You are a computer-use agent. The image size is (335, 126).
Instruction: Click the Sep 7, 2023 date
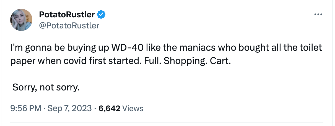point(69,108)
